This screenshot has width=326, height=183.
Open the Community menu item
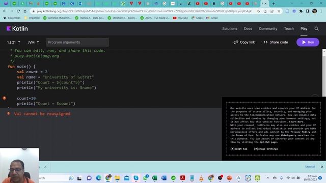click(x=268, y=28)
